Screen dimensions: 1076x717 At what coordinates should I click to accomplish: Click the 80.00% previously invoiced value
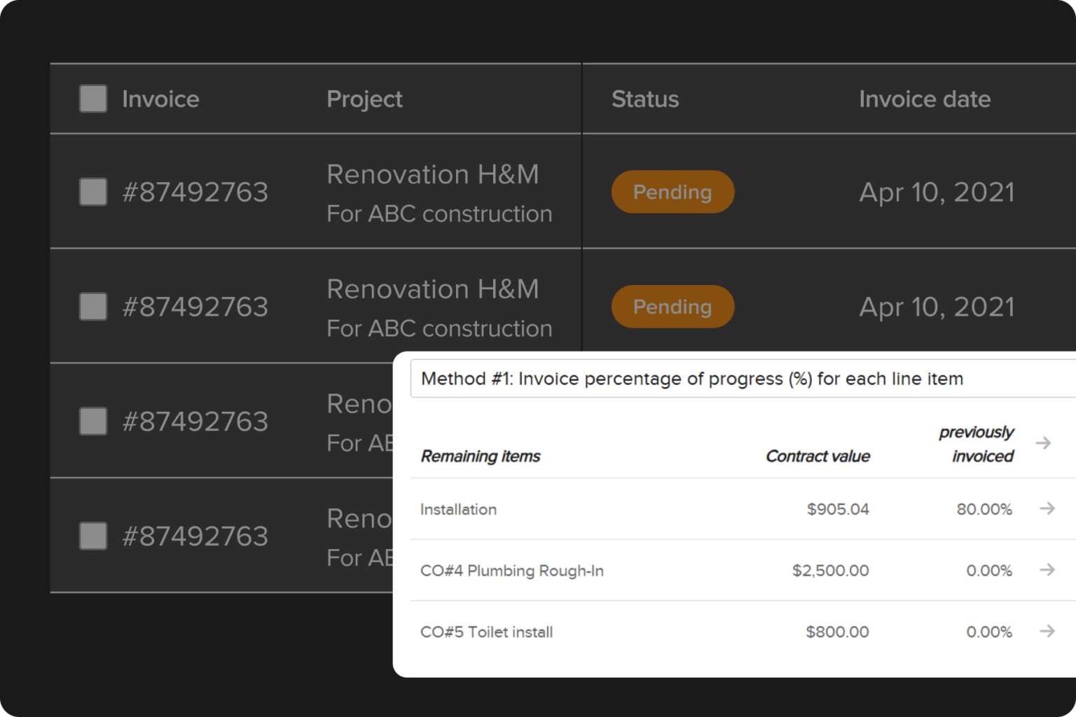(x=985, y=509)
